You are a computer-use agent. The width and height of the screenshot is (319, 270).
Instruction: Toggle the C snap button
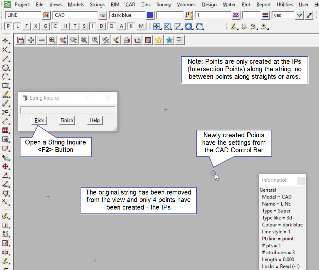point(55,26)
